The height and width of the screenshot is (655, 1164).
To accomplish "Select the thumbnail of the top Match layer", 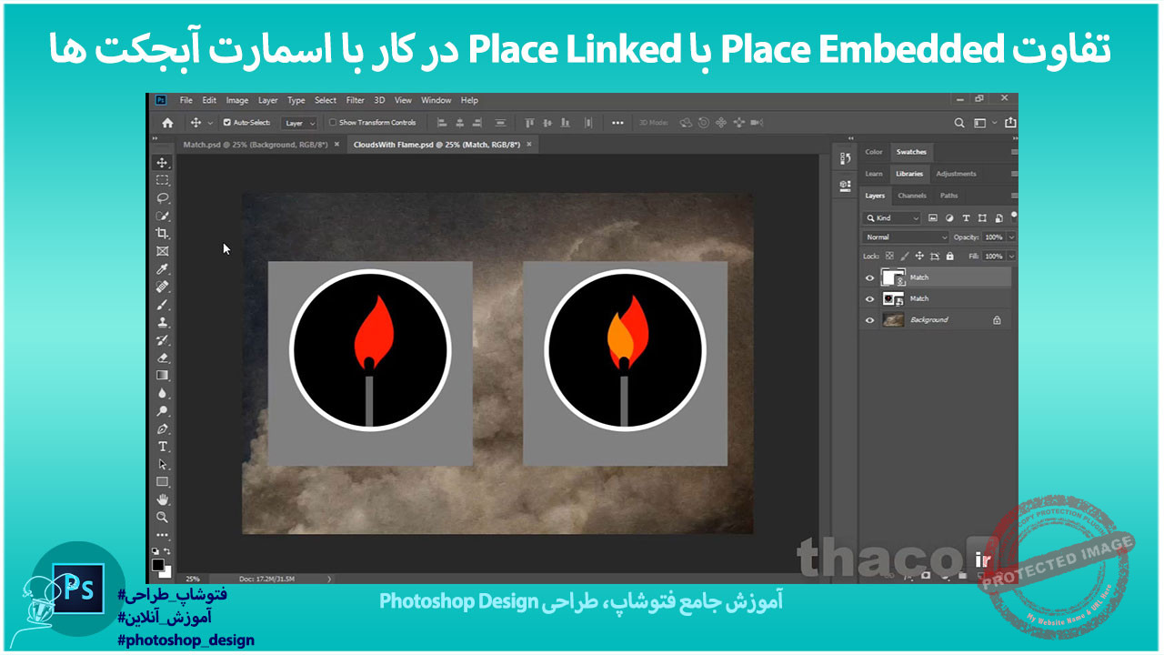I will [x=892, y=277].
